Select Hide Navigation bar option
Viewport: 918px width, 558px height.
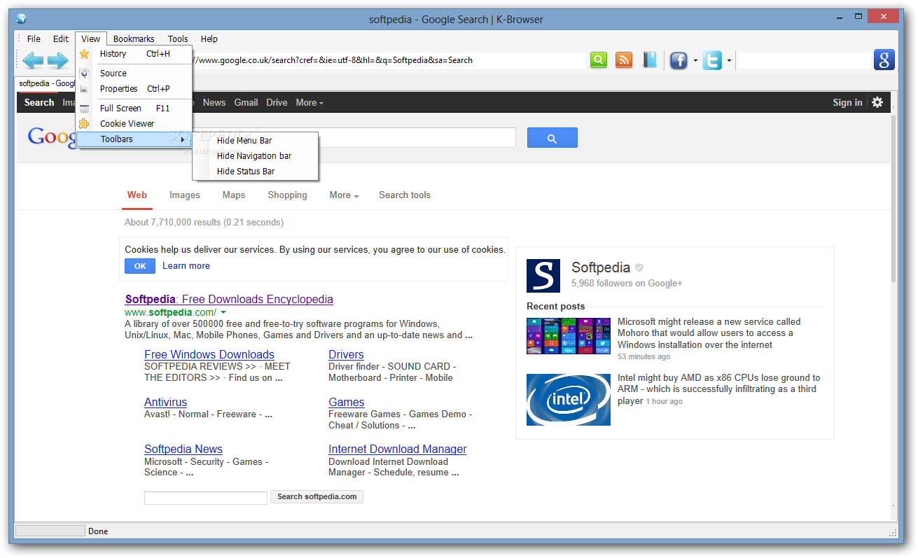[256, 156]
